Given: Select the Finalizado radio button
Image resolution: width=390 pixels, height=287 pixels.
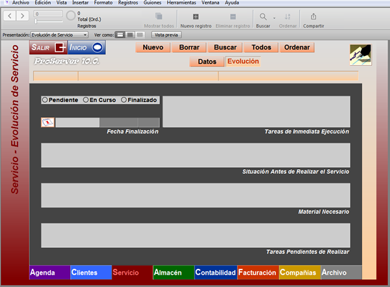Looking at the screenshot, I should pos(123,100).
